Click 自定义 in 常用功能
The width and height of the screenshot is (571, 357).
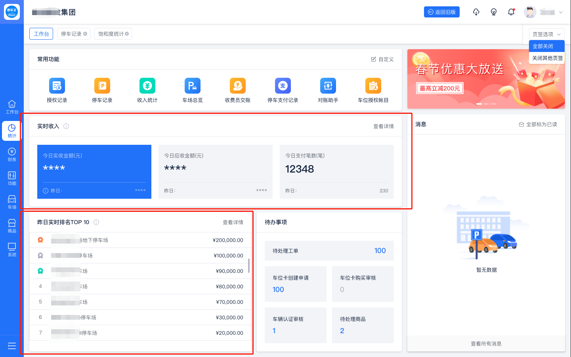pyautogui.click(x=382, y=59)
